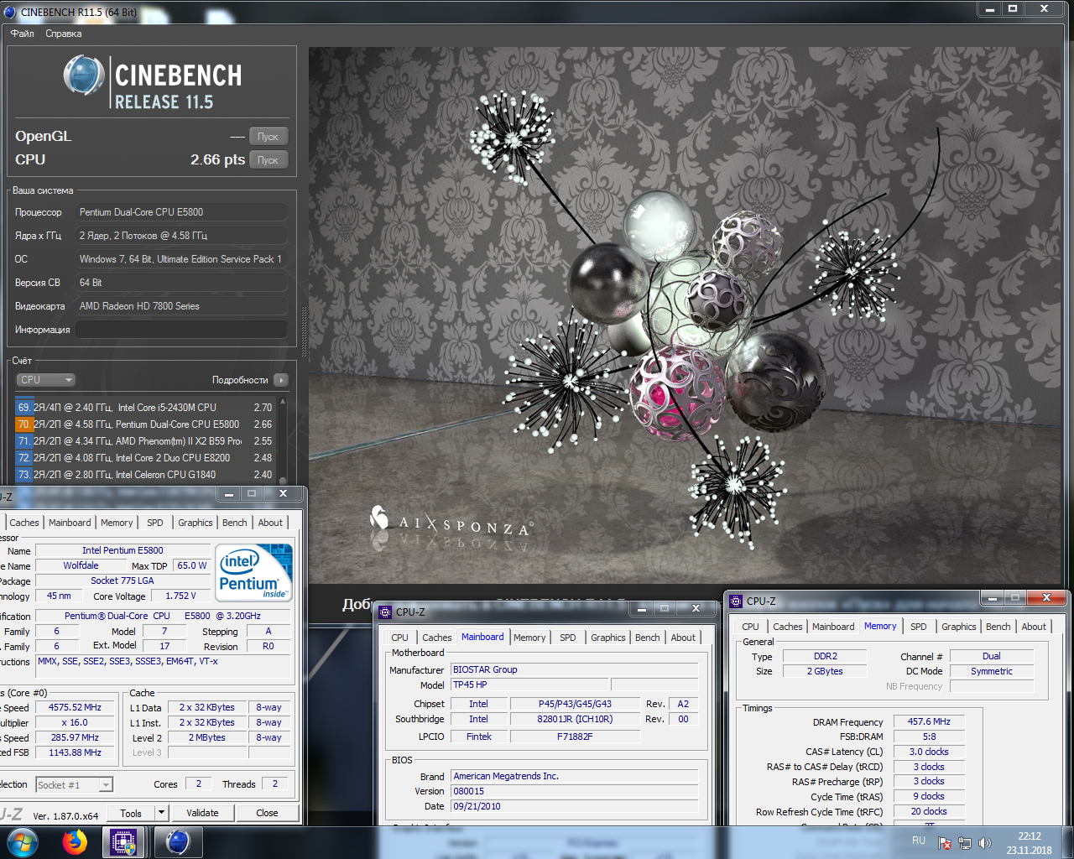This screenshot has height=859, width=1074.
Task: Open Memory tab in middle CPU-Z window
Action: pyautogui.click(x=529, y=638)
